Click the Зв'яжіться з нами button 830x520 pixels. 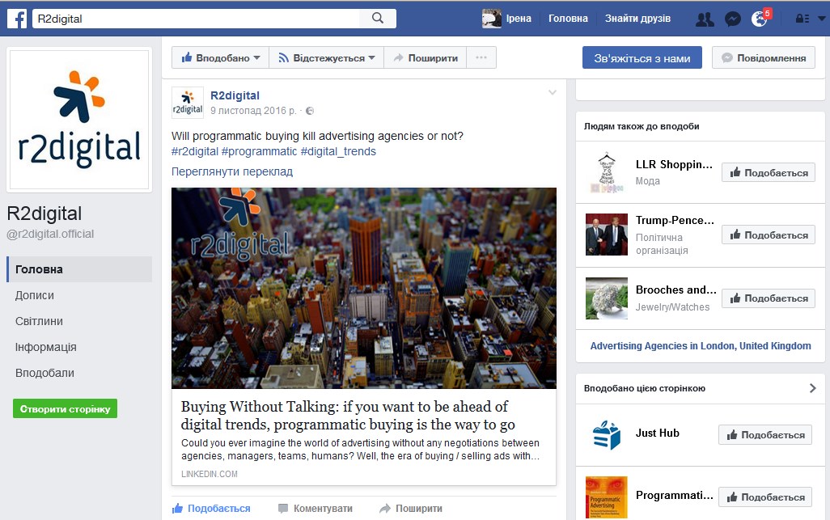click(642, 57)
